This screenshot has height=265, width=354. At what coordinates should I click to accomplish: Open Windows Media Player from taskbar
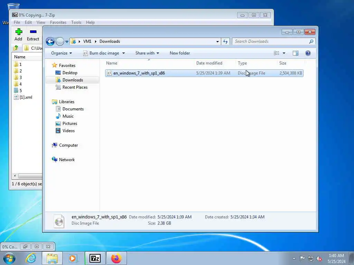tap(73, 258)
